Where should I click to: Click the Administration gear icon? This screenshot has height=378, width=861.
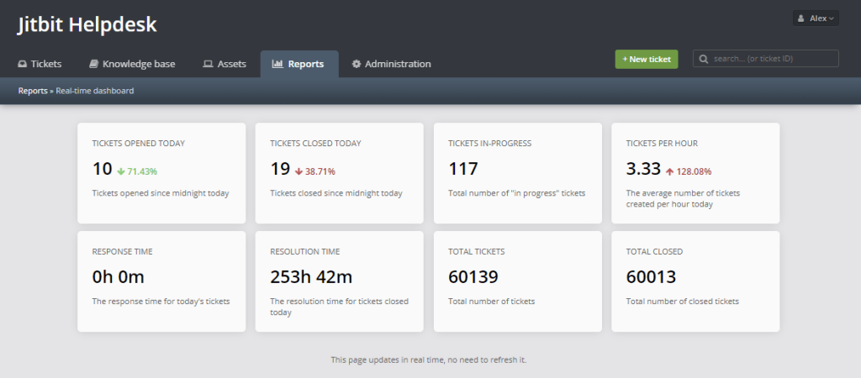click(x=357, y=64)
